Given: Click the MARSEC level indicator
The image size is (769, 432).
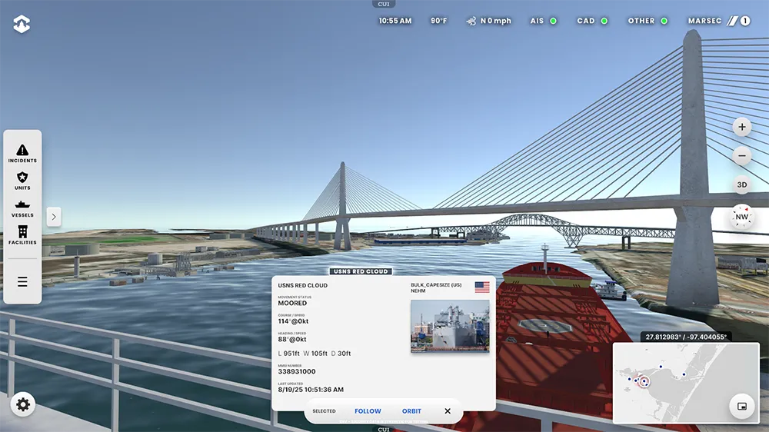Looking at the screenshot, I should [719, 21].
